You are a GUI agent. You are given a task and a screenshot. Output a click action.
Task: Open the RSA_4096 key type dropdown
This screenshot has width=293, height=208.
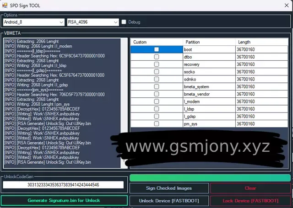coord(93,22)
